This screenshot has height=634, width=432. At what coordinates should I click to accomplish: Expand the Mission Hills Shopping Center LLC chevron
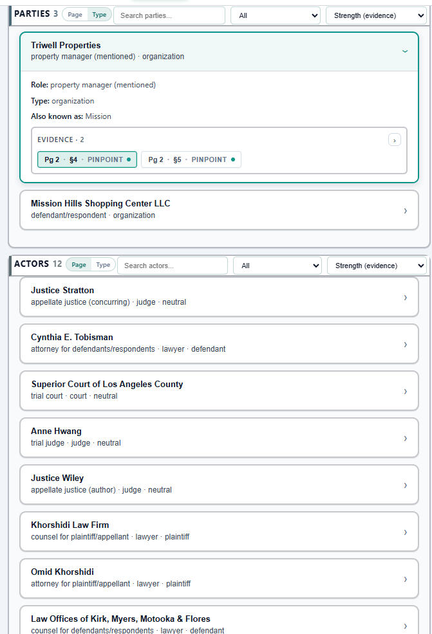pyautogui.click(x=404, y=210)
